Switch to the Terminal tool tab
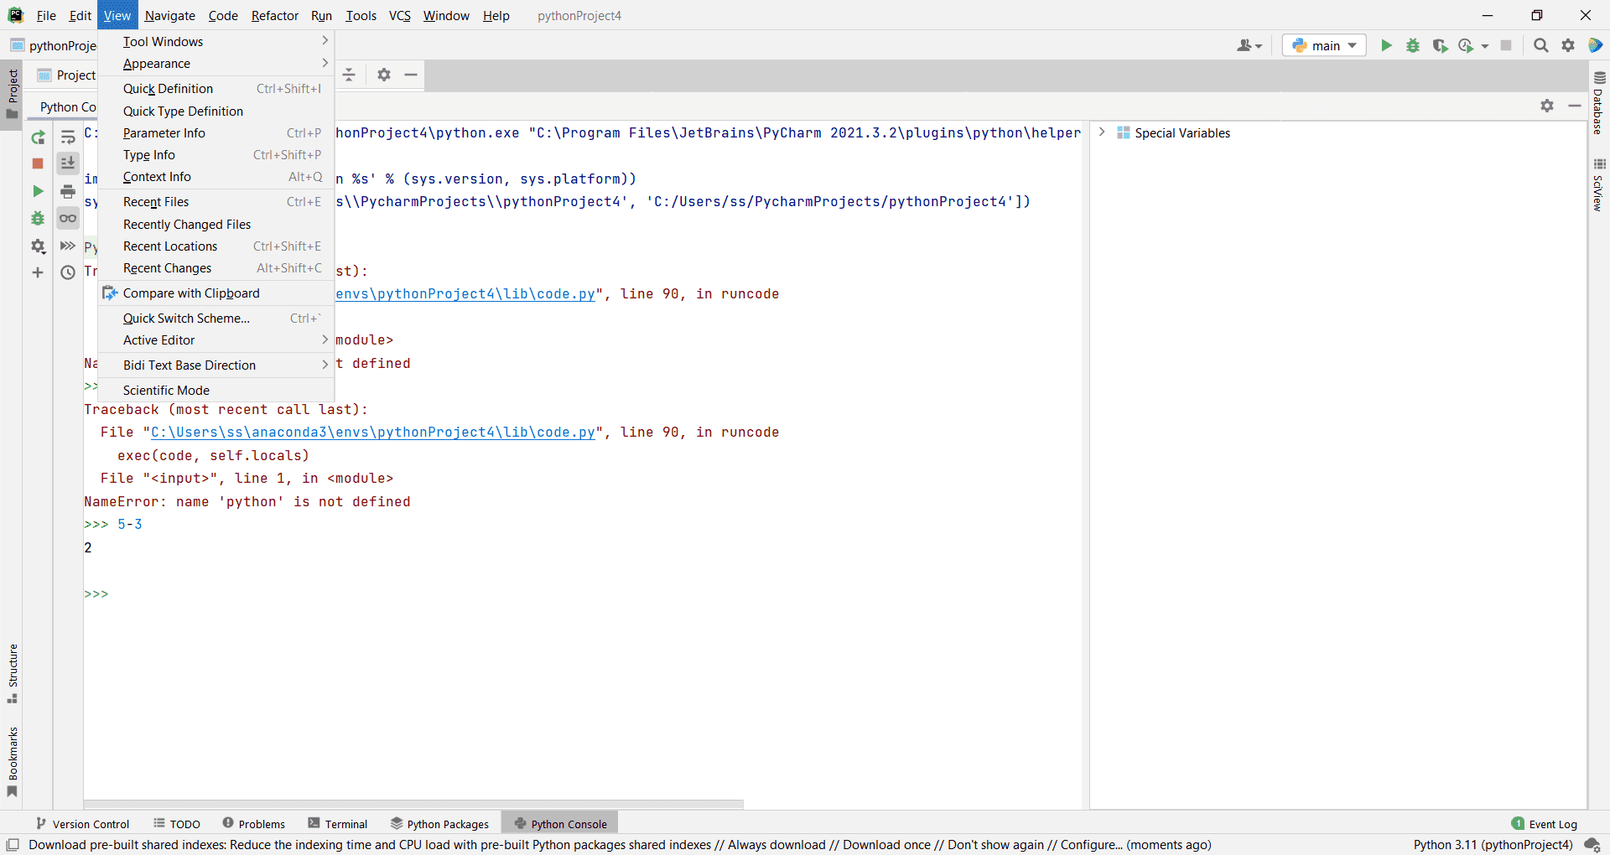 click(x=338, y=824)
